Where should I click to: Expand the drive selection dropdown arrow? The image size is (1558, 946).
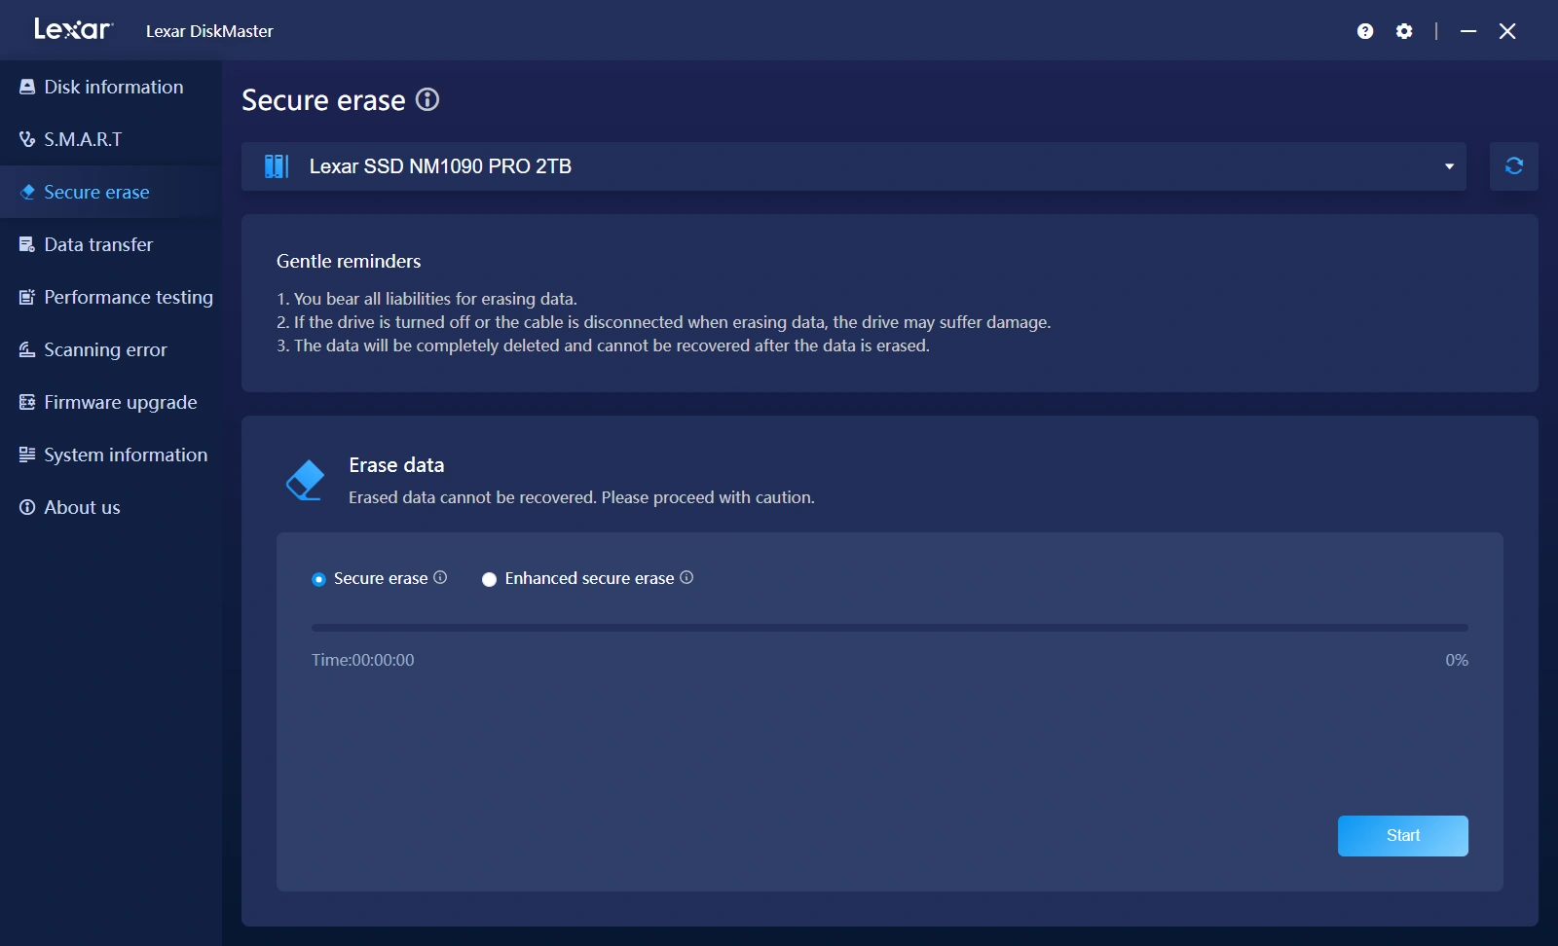[x=1449, y=166]
